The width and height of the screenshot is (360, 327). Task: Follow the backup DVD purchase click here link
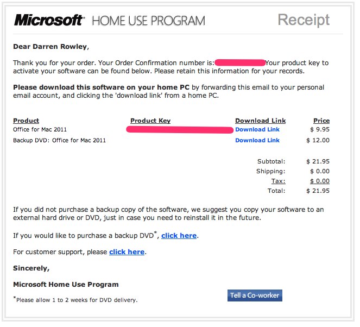coord(179,236)
